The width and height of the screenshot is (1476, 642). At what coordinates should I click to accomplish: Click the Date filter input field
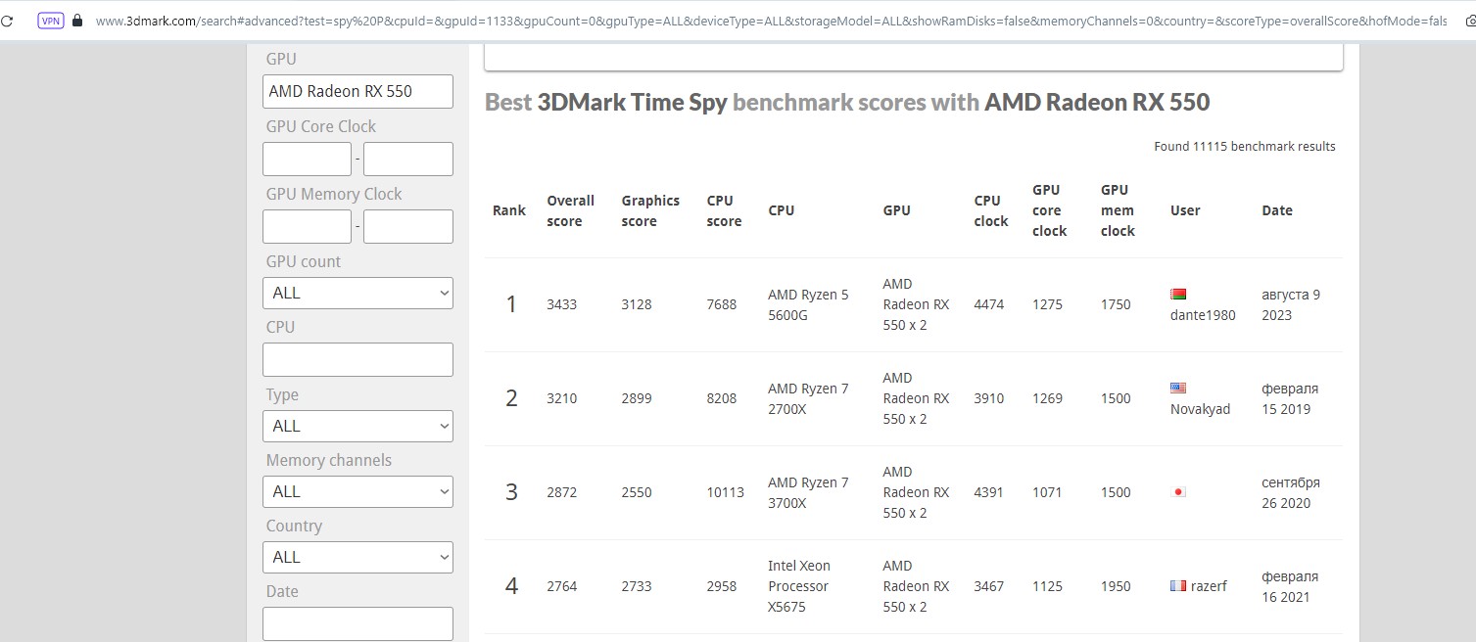357,623
